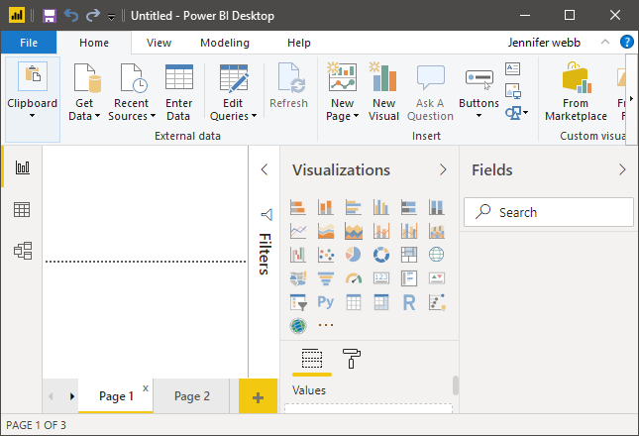Viewport: 639px width, 436px height.
Task: Select the 100% stacked bar chart visualization
Action: (409, 207)
